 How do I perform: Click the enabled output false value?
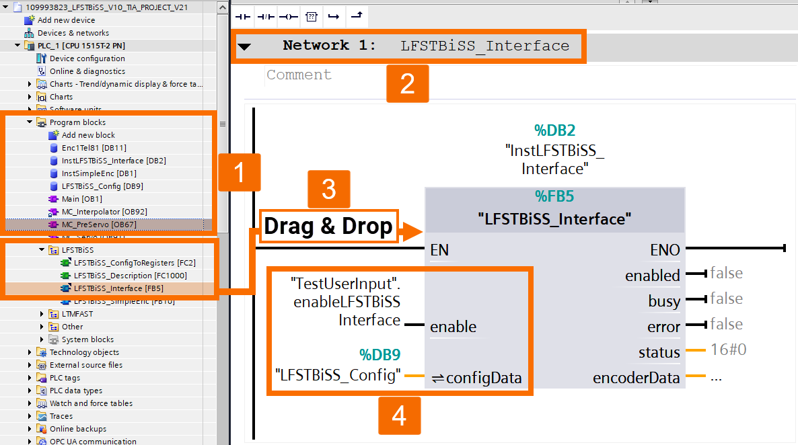tap(726, 273)
